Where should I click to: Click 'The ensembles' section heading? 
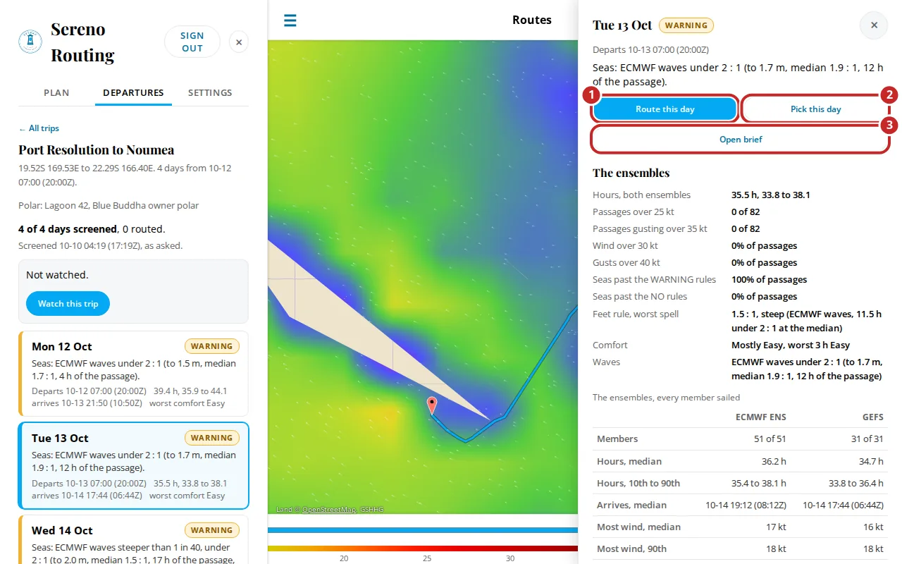pyautogui.click(x=631, y=173)
